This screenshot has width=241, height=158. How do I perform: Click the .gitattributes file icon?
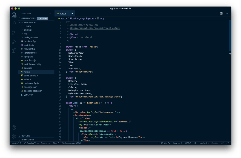click(x=22, y=53)
